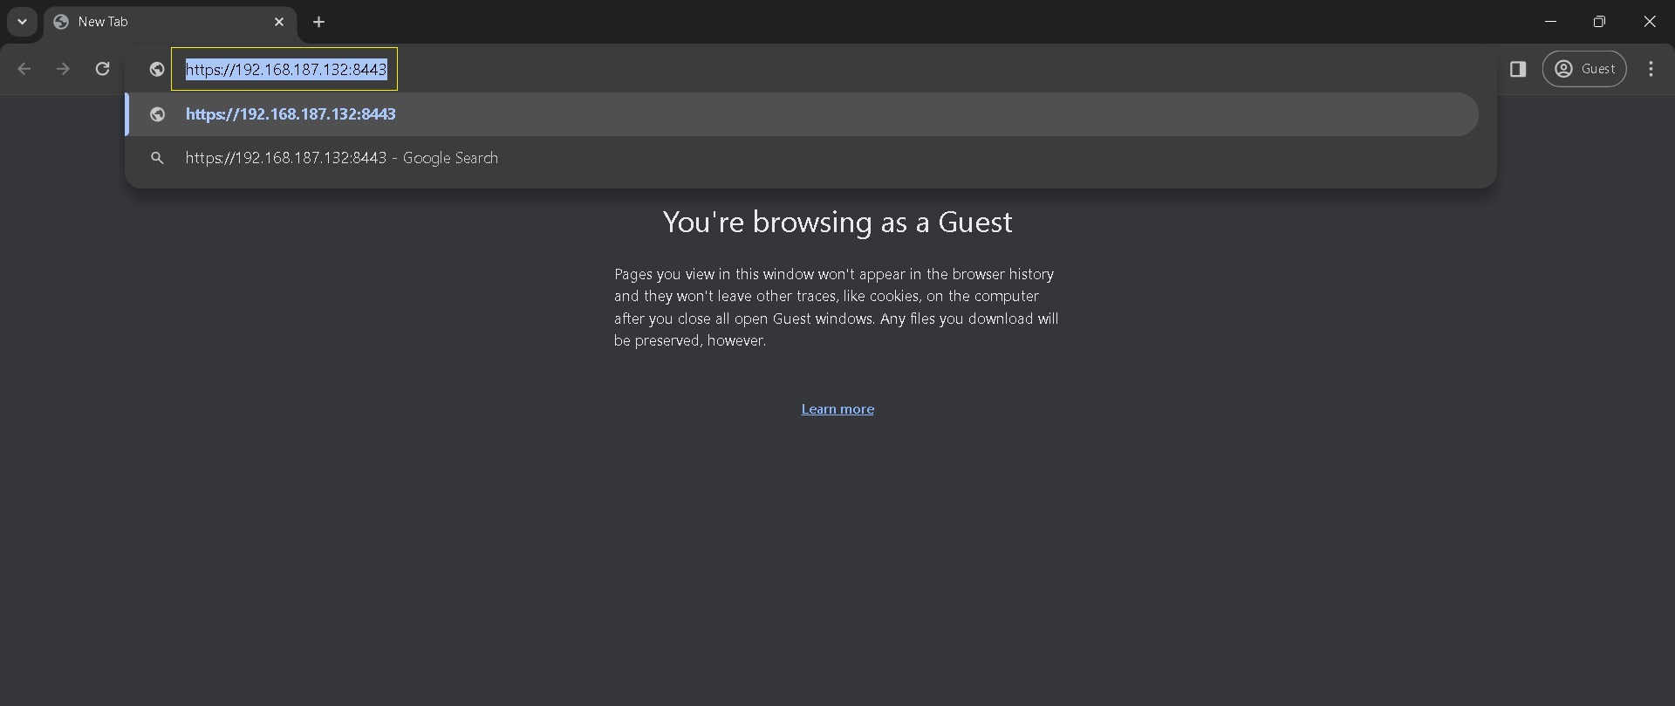Click the globe icon in address bar
The width and height of the screenshot is (1675, 706).
pos(157,69)
